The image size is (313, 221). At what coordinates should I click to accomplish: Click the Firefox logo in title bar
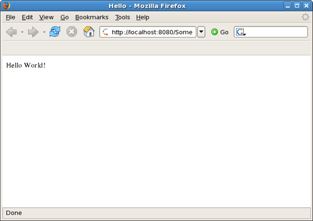pyautogui.click(x=6, y=6)
